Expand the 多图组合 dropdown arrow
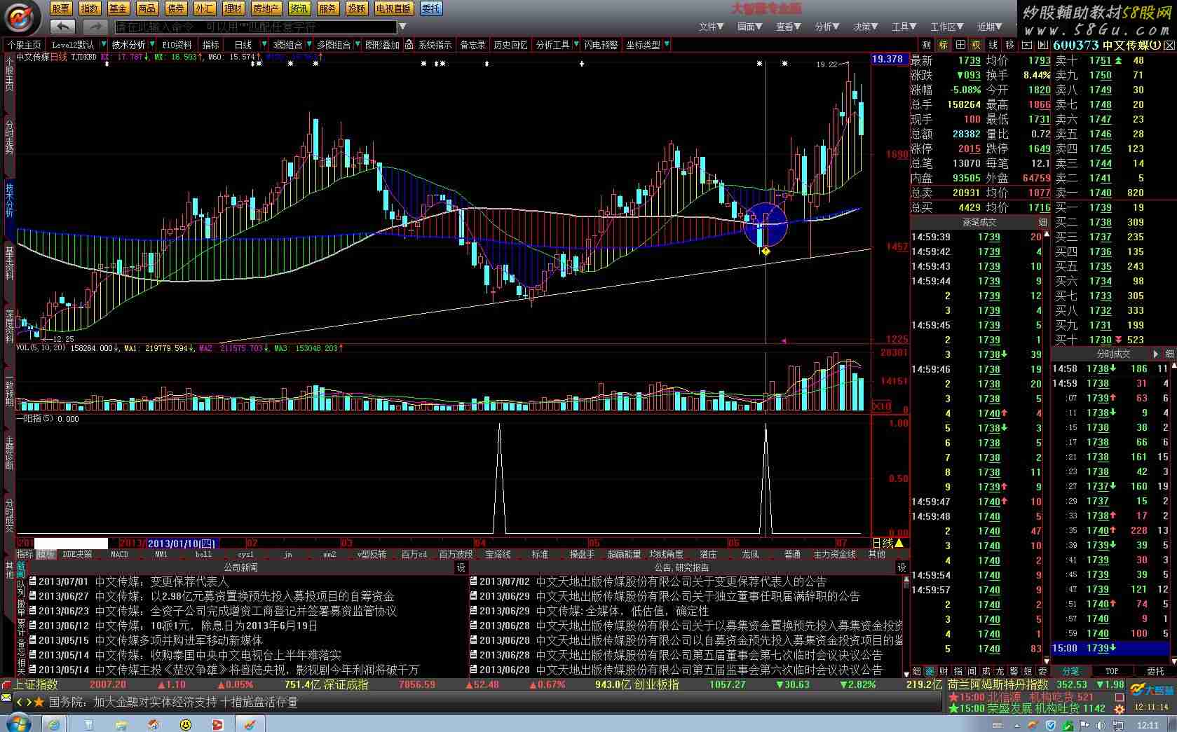Image resolution: width=1177 pixels, height=732 pixels. [357, 45]
